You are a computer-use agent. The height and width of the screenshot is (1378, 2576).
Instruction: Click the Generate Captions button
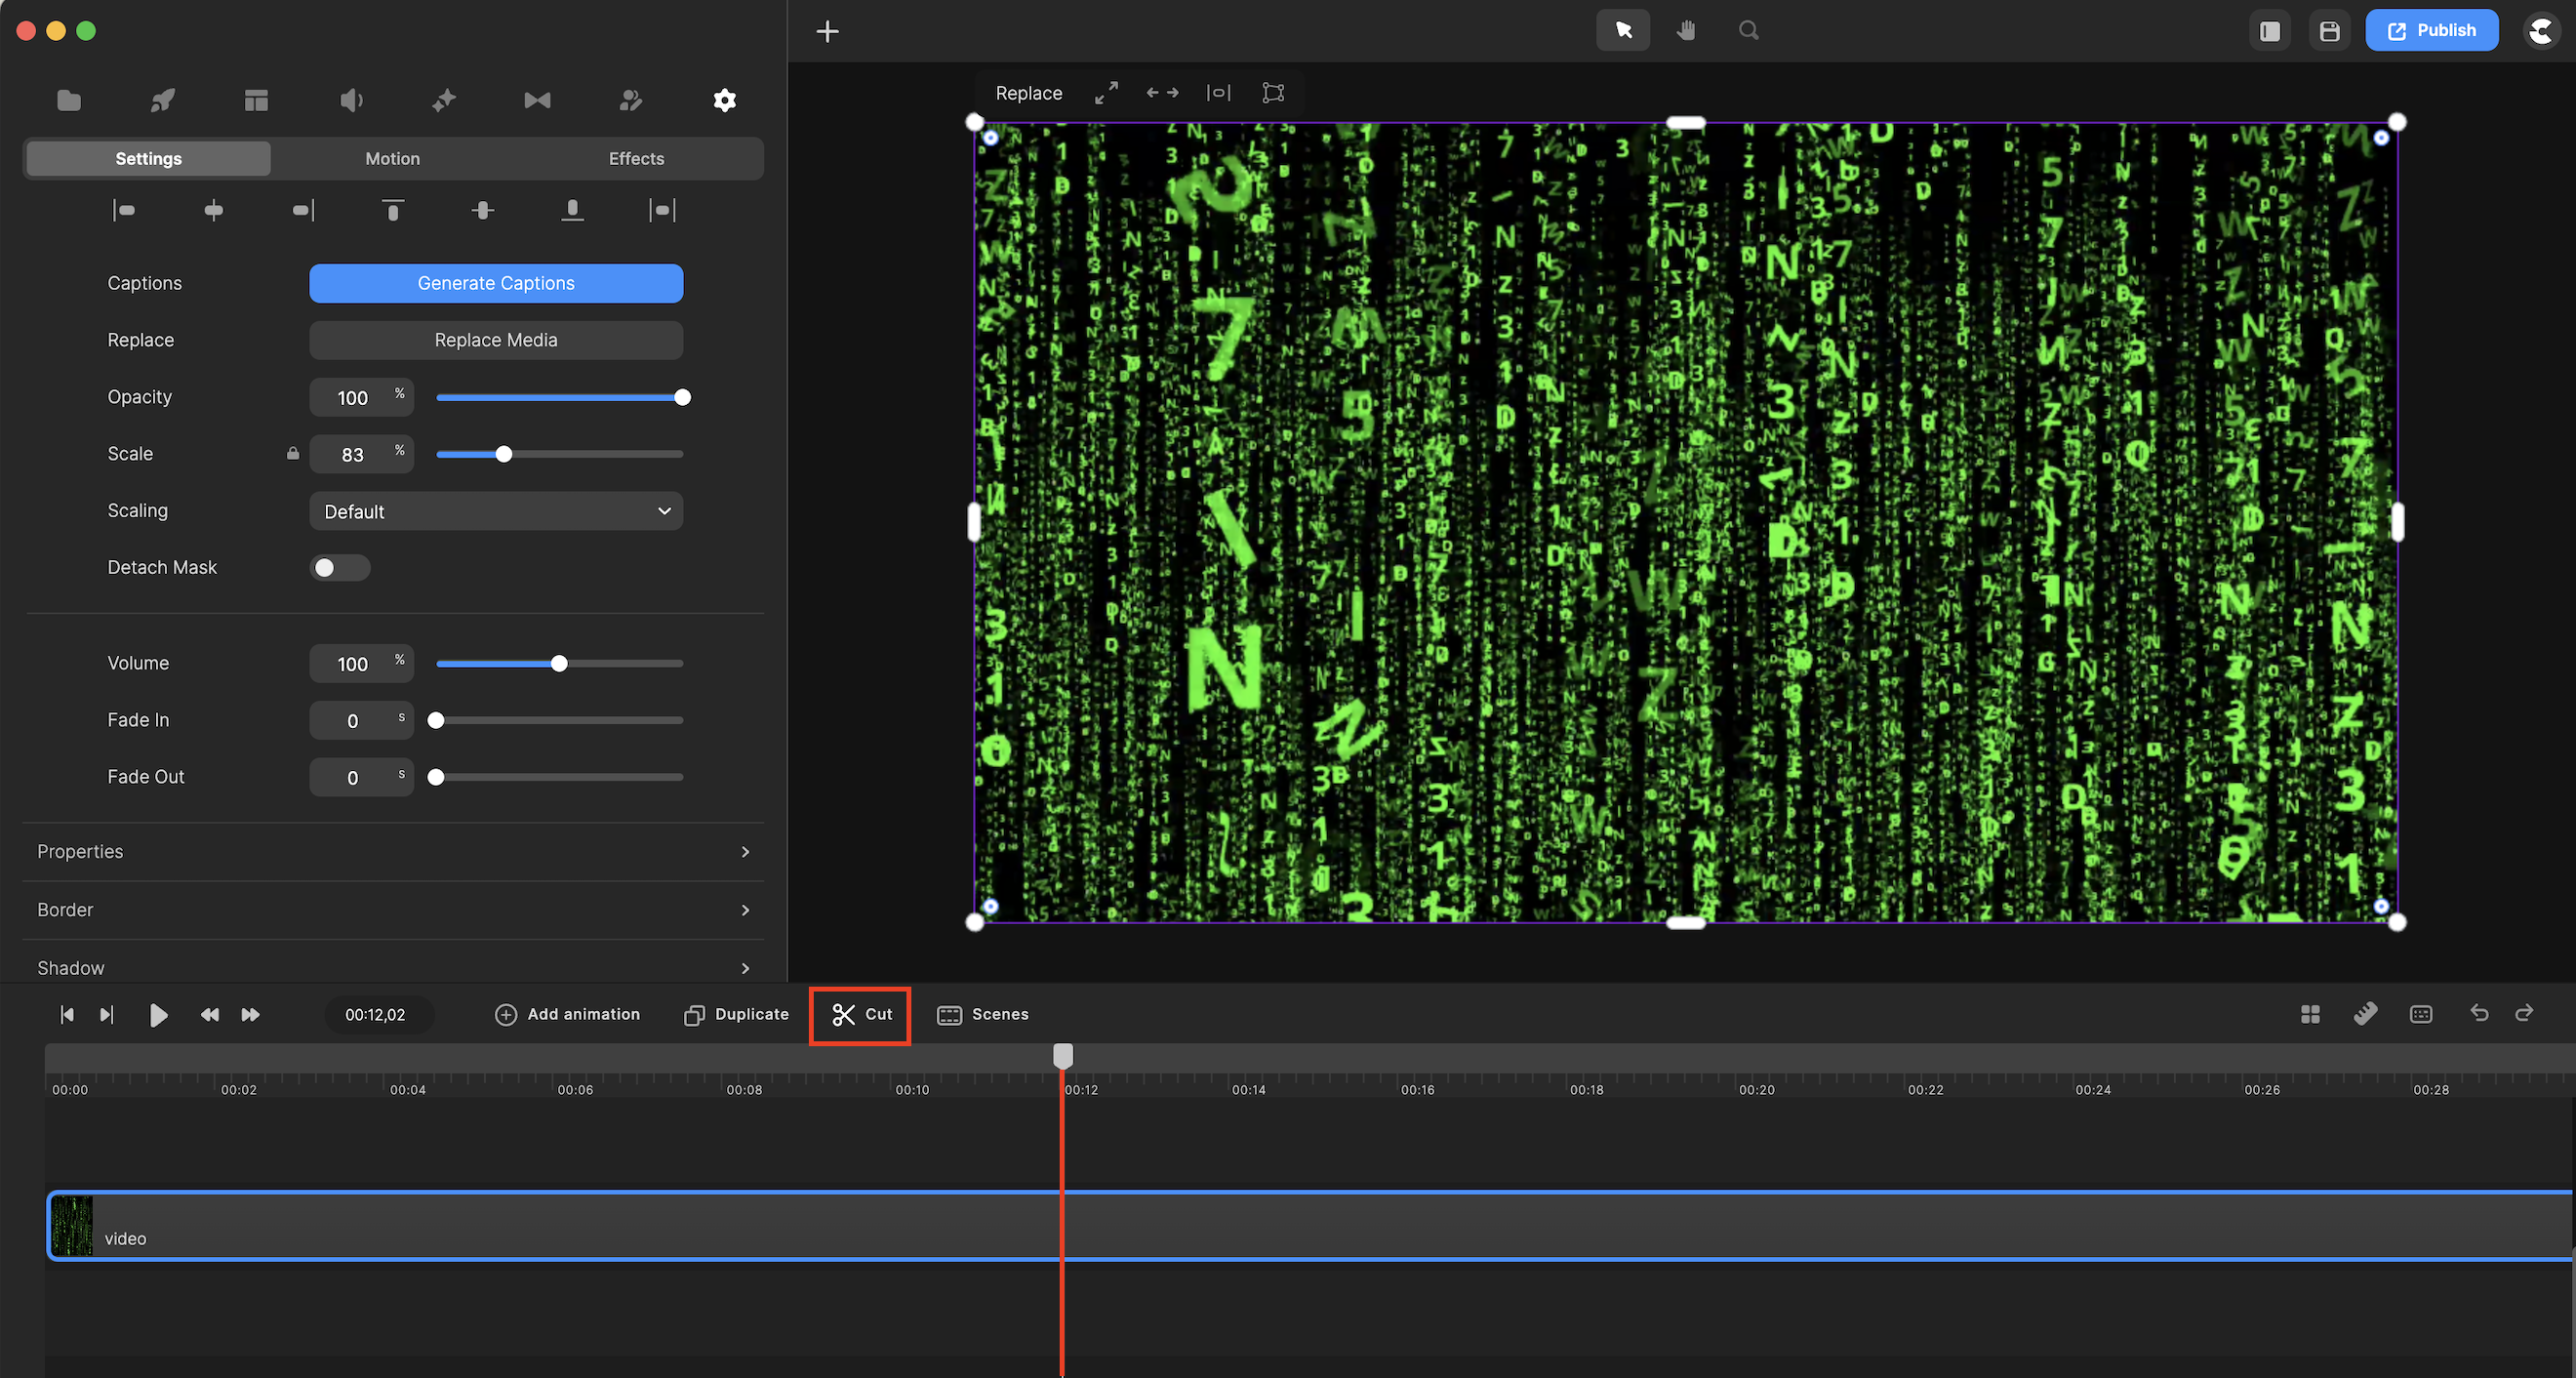(496, 283)
